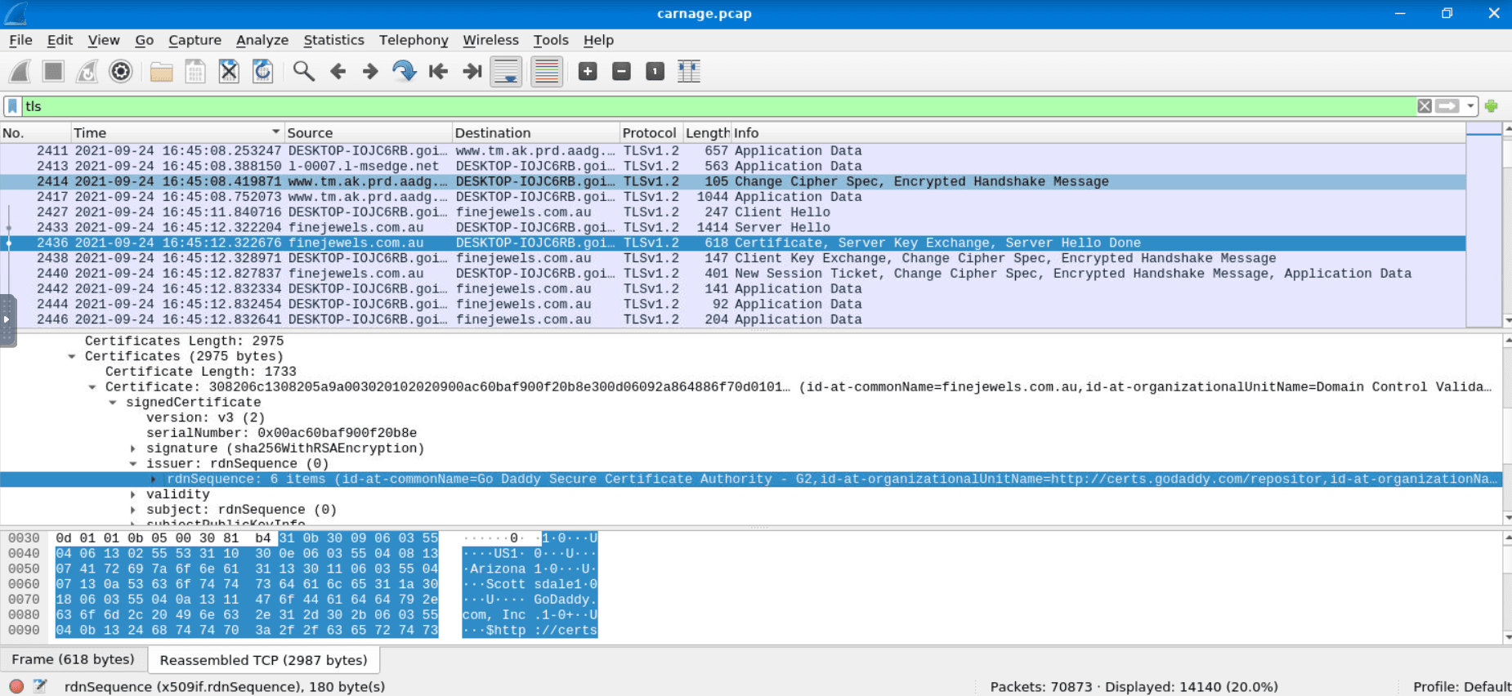
Task: Select packet 2427 Client Hello
Action: click(x=732, y=212)
